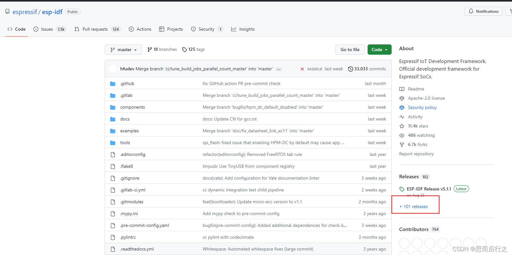Click the Go to file button
512x255 pixels.
click(350, 50)
